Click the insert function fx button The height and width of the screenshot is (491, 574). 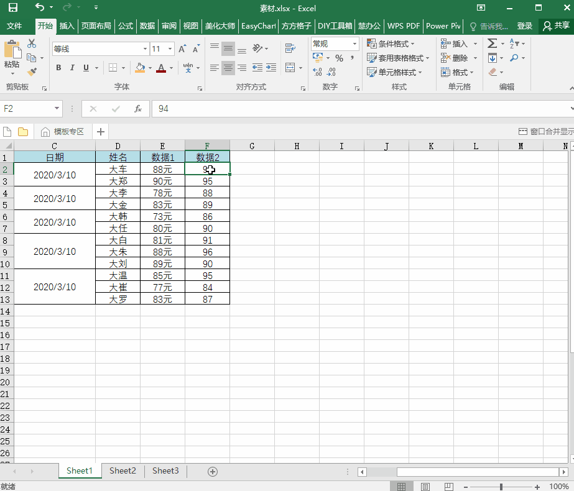point(138,109)
